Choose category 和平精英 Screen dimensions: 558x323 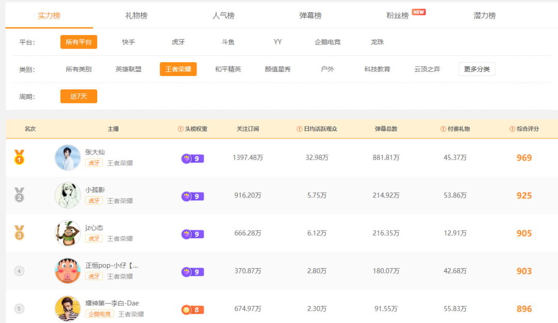[x=228, y=69]
